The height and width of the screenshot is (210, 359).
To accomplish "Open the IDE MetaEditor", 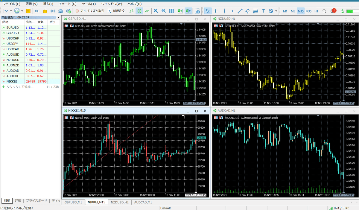I will tap(37, 11).
